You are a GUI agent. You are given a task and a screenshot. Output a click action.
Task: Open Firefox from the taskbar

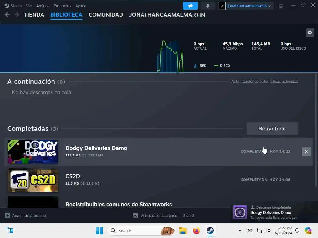[196, 231]
